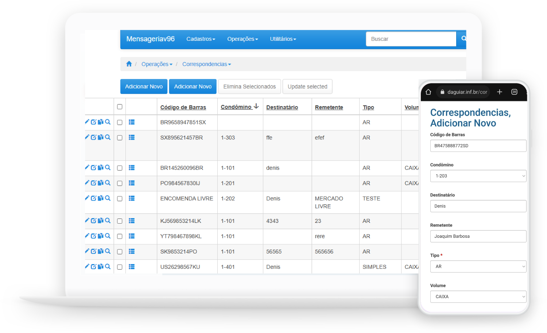
Task: Open the Operações menu in the top navbar
Action: 243,39
